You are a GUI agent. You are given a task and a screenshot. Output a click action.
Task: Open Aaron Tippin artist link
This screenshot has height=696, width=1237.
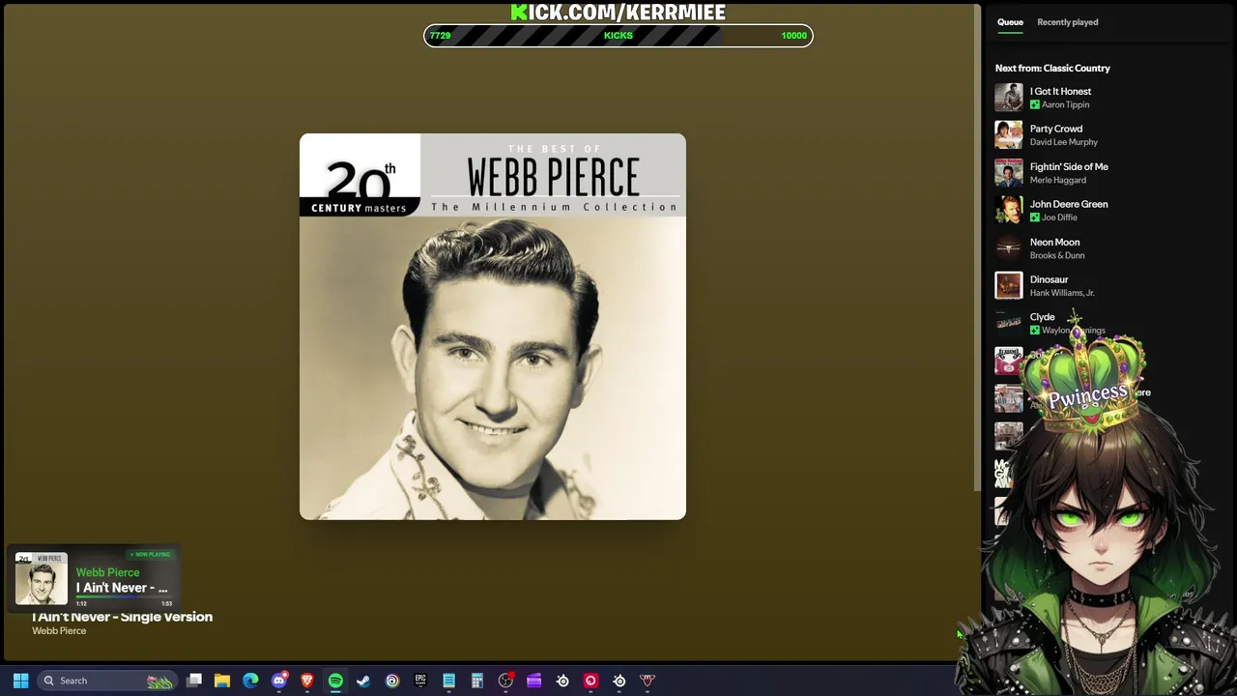point(1065,104)
